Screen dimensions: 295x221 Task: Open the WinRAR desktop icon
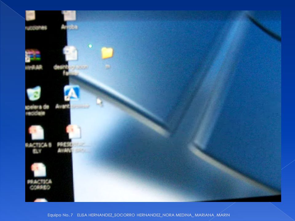point(33,56)
